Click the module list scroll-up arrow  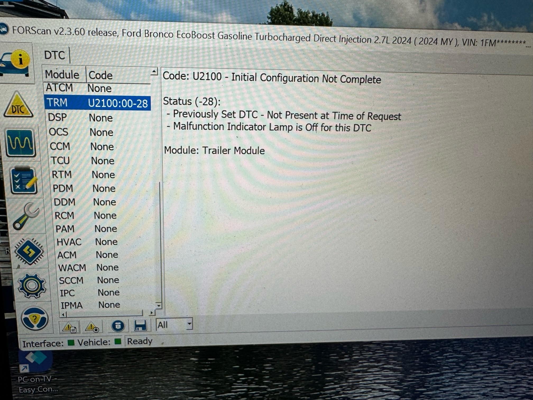(x=154, y=71)
